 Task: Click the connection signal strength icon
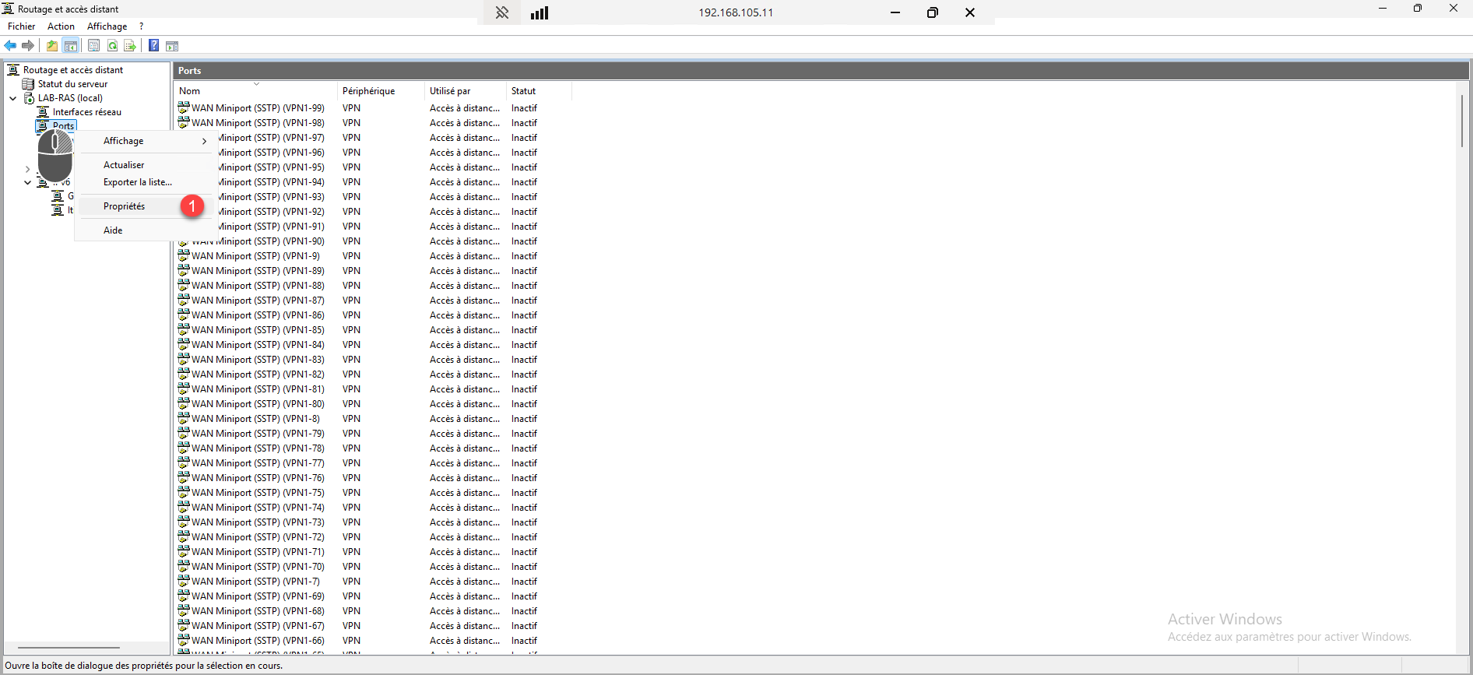(540, 12)
